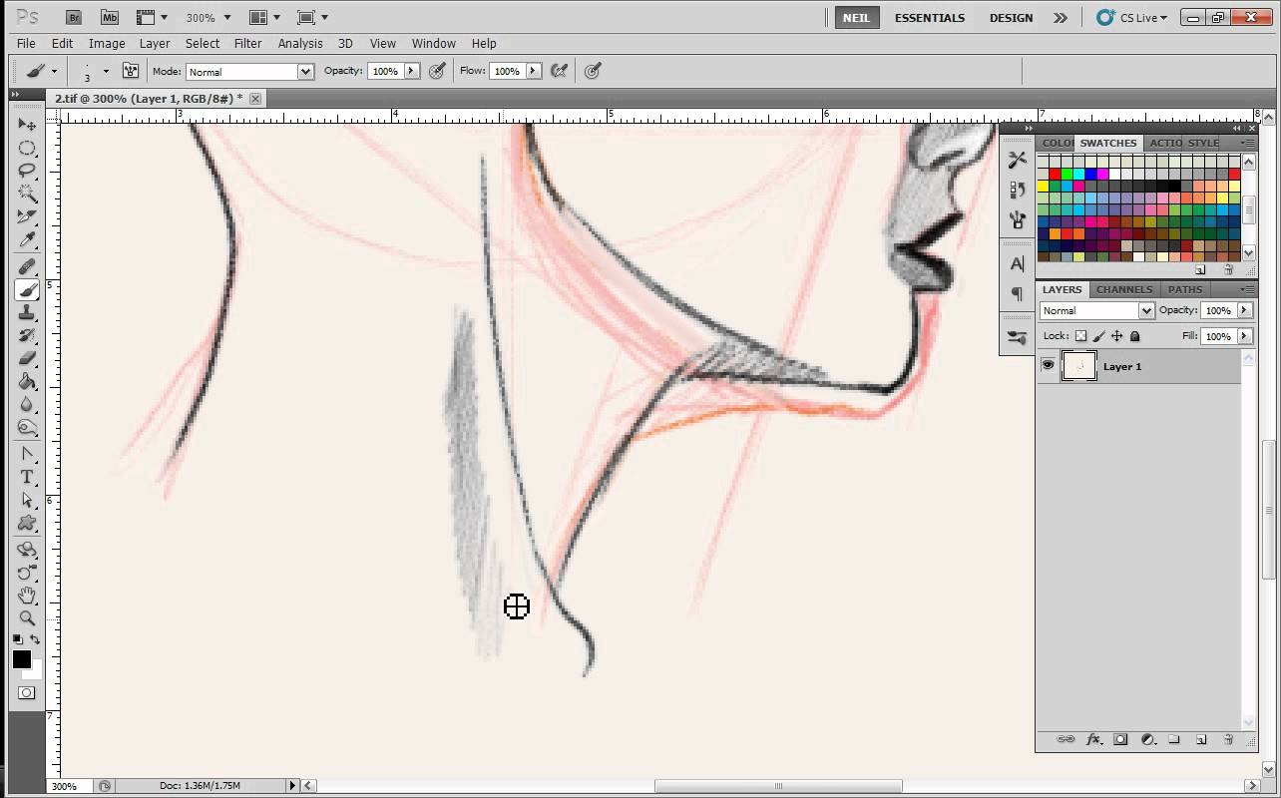Open the CS Live button
Screen dimensions: 1281x798
pos(1132,18)
